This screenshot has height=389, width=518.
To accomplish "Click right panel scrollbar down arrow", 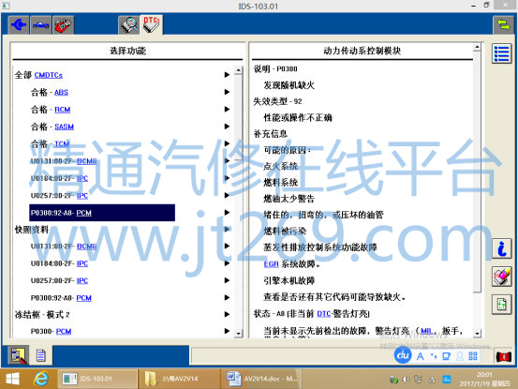I will click(x=477, y=334).
